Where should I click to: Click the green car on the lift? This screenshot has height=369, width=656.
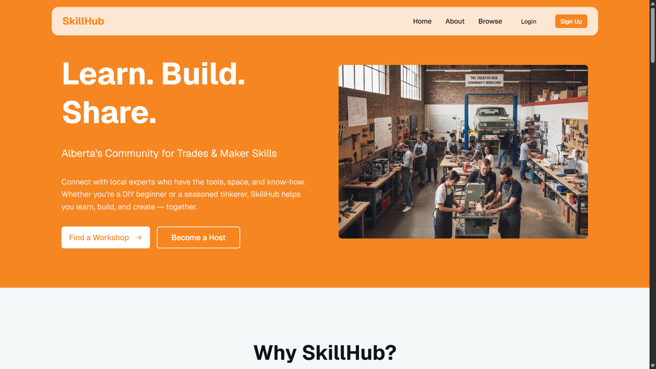(494, 119)
